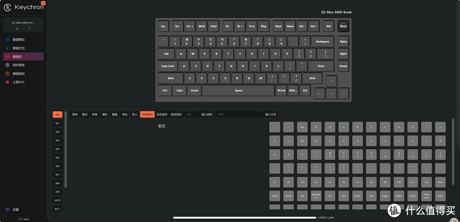460x222 pixels.
Task: Click the 录制 record button
Action: 75,114
